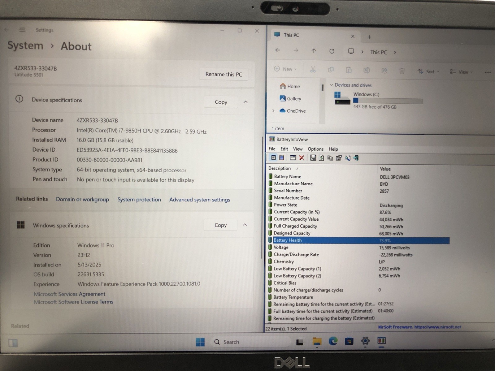Refresh the This PC view in File Explorer

click(x=332, y=51)
